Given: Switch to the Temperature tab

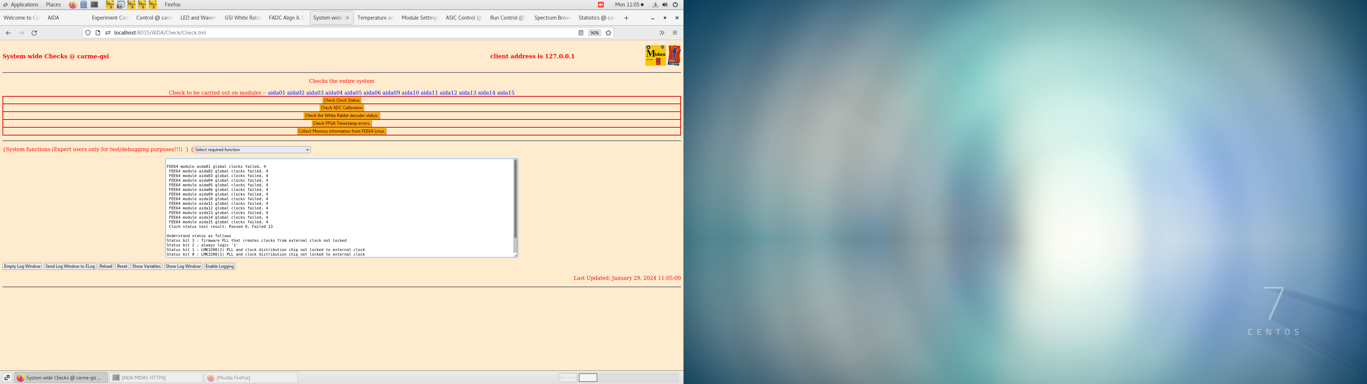Looking at the screenshot, I should tap(375, 17).
